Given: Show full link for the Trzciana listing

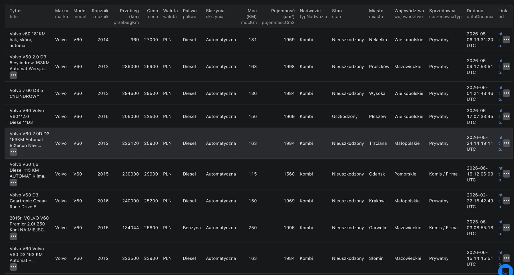Looking at the screenshot, I should point(506,143).
